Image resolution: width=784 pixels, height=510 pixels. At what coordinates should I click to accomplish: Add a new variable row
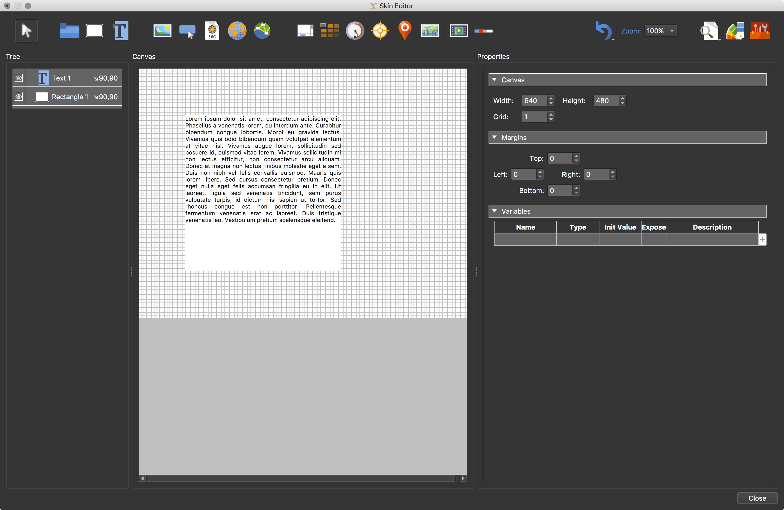pos(763,239)
